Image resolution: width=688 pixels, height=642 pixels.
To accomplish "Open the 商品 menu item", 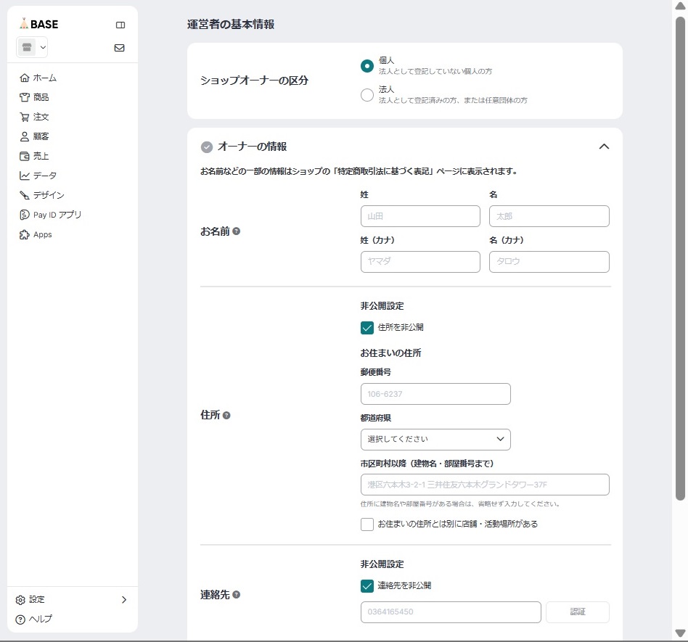I will (41, 97).
